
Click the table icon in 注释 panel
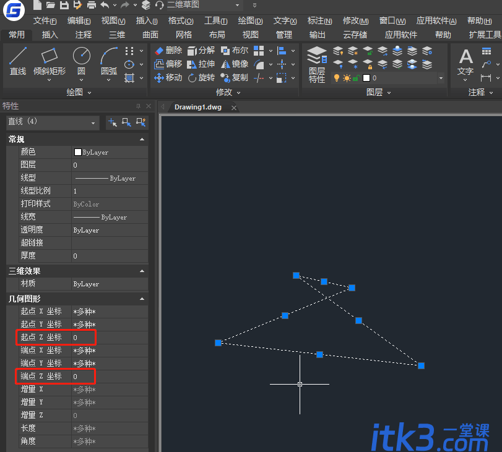pyautogui.click(x=487, y=51)
